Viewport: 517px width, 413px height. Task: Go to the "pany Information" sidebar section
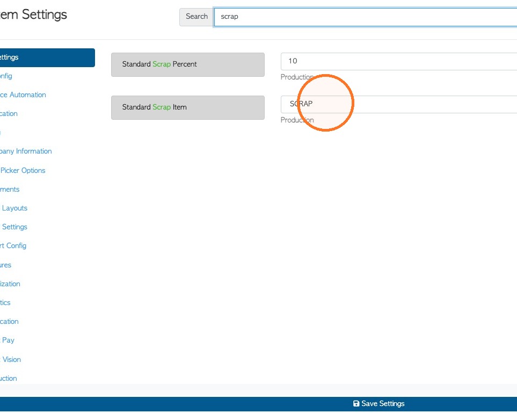[26, 151]
